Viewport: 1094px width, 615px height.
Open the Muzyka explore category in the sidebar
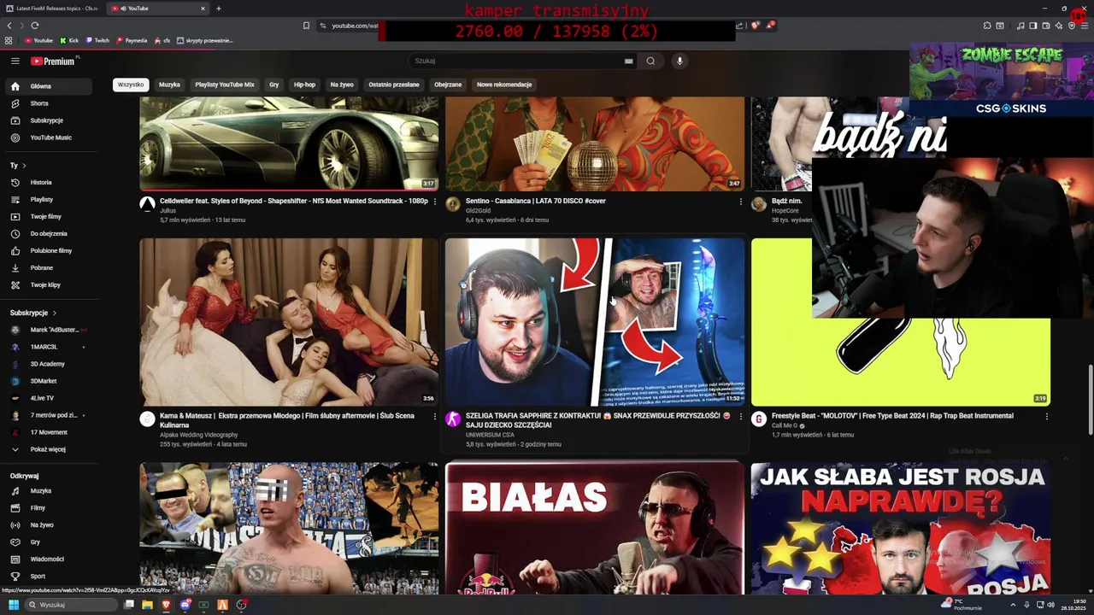tap(48, 491)
